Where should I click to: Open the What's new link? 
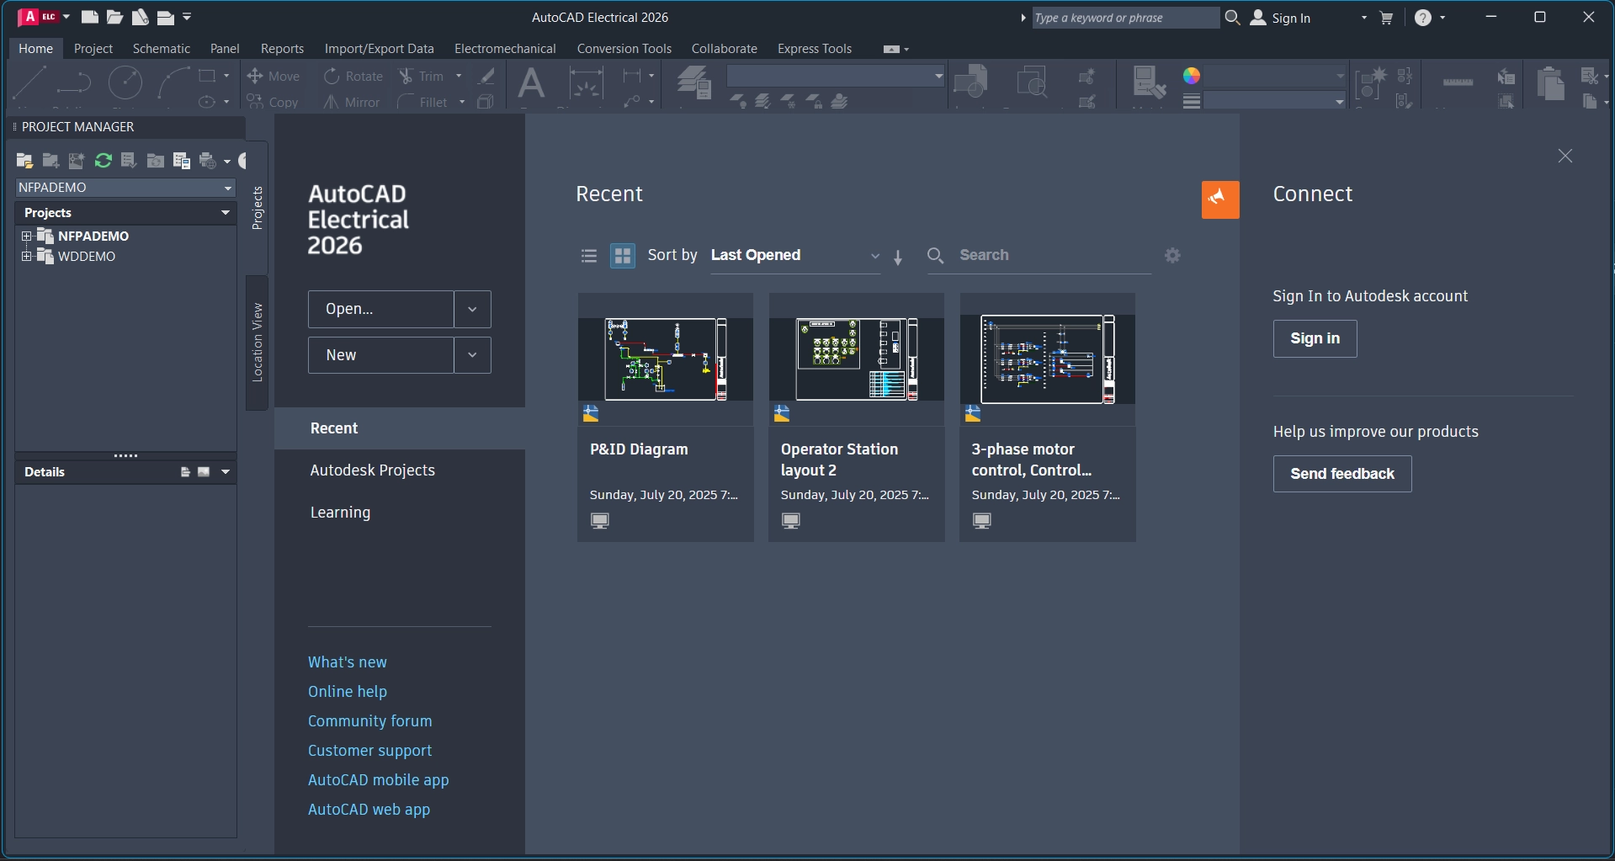pyautogui.click(x=348, y=662)
